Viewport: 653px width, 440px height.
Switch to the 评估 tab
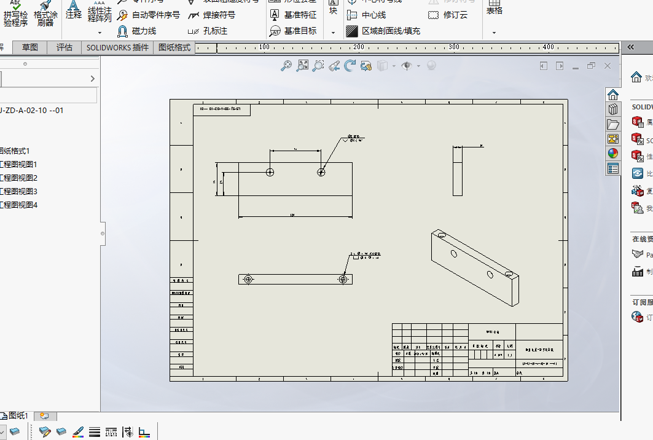[x=64, y=47]
